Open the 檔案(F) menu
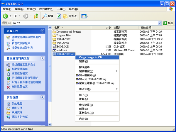Image resolution: width=176 pixels, height=132 pixels. [x=7, y=9]
